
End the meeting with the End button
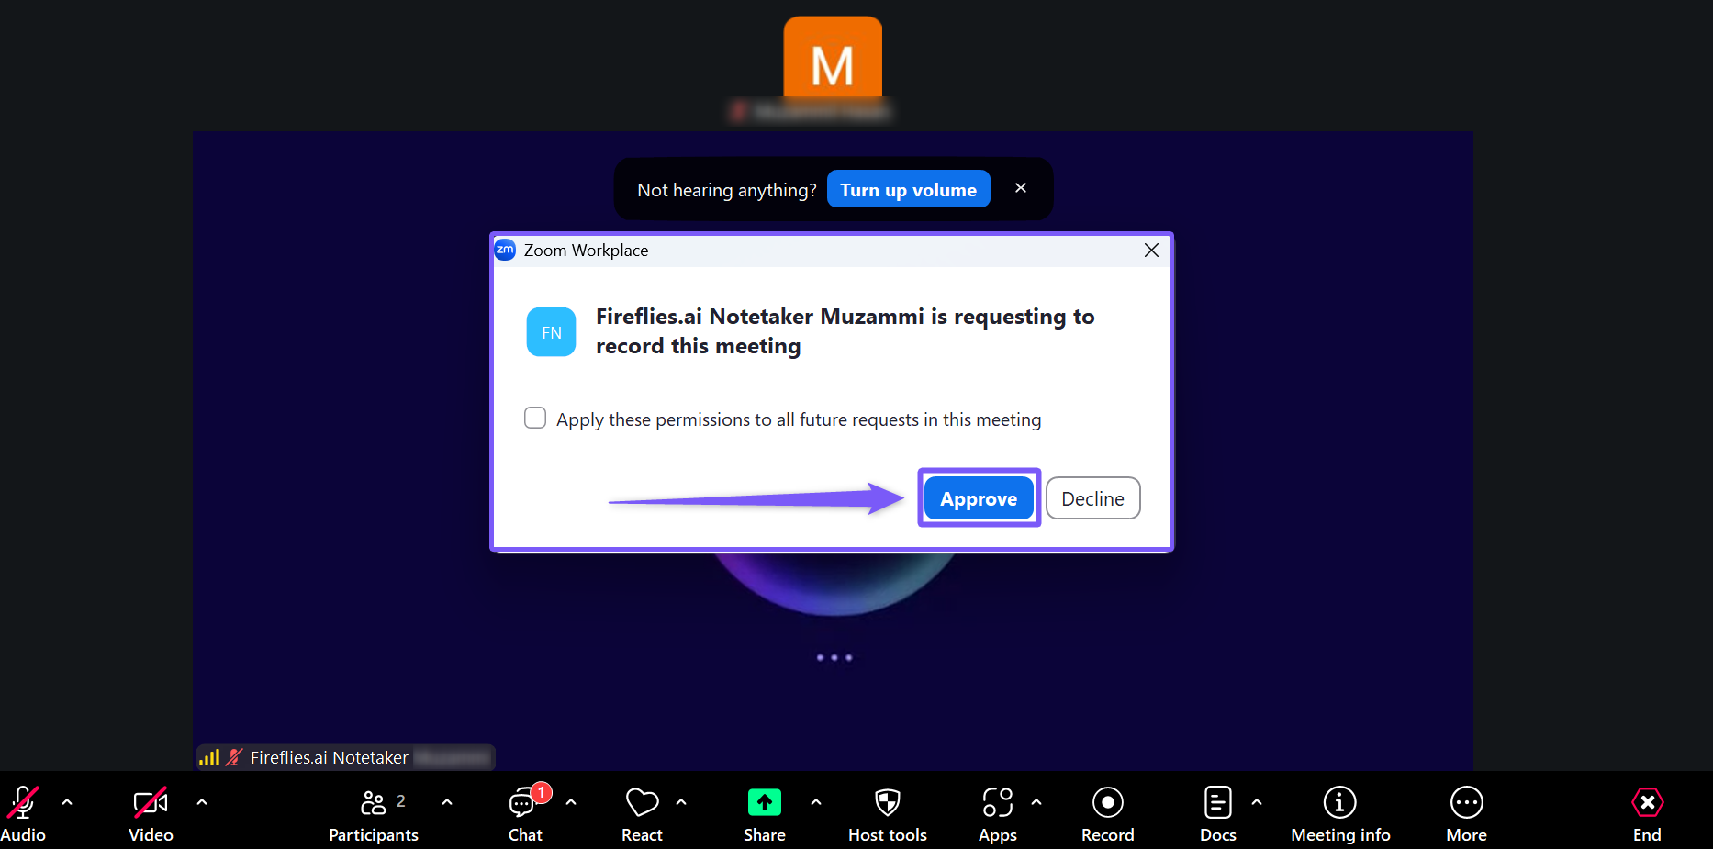click(x=1647, y=813)
